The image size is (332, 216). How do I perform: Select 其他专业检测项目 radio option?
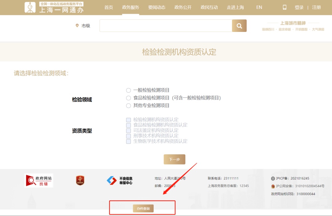point(128,106)
